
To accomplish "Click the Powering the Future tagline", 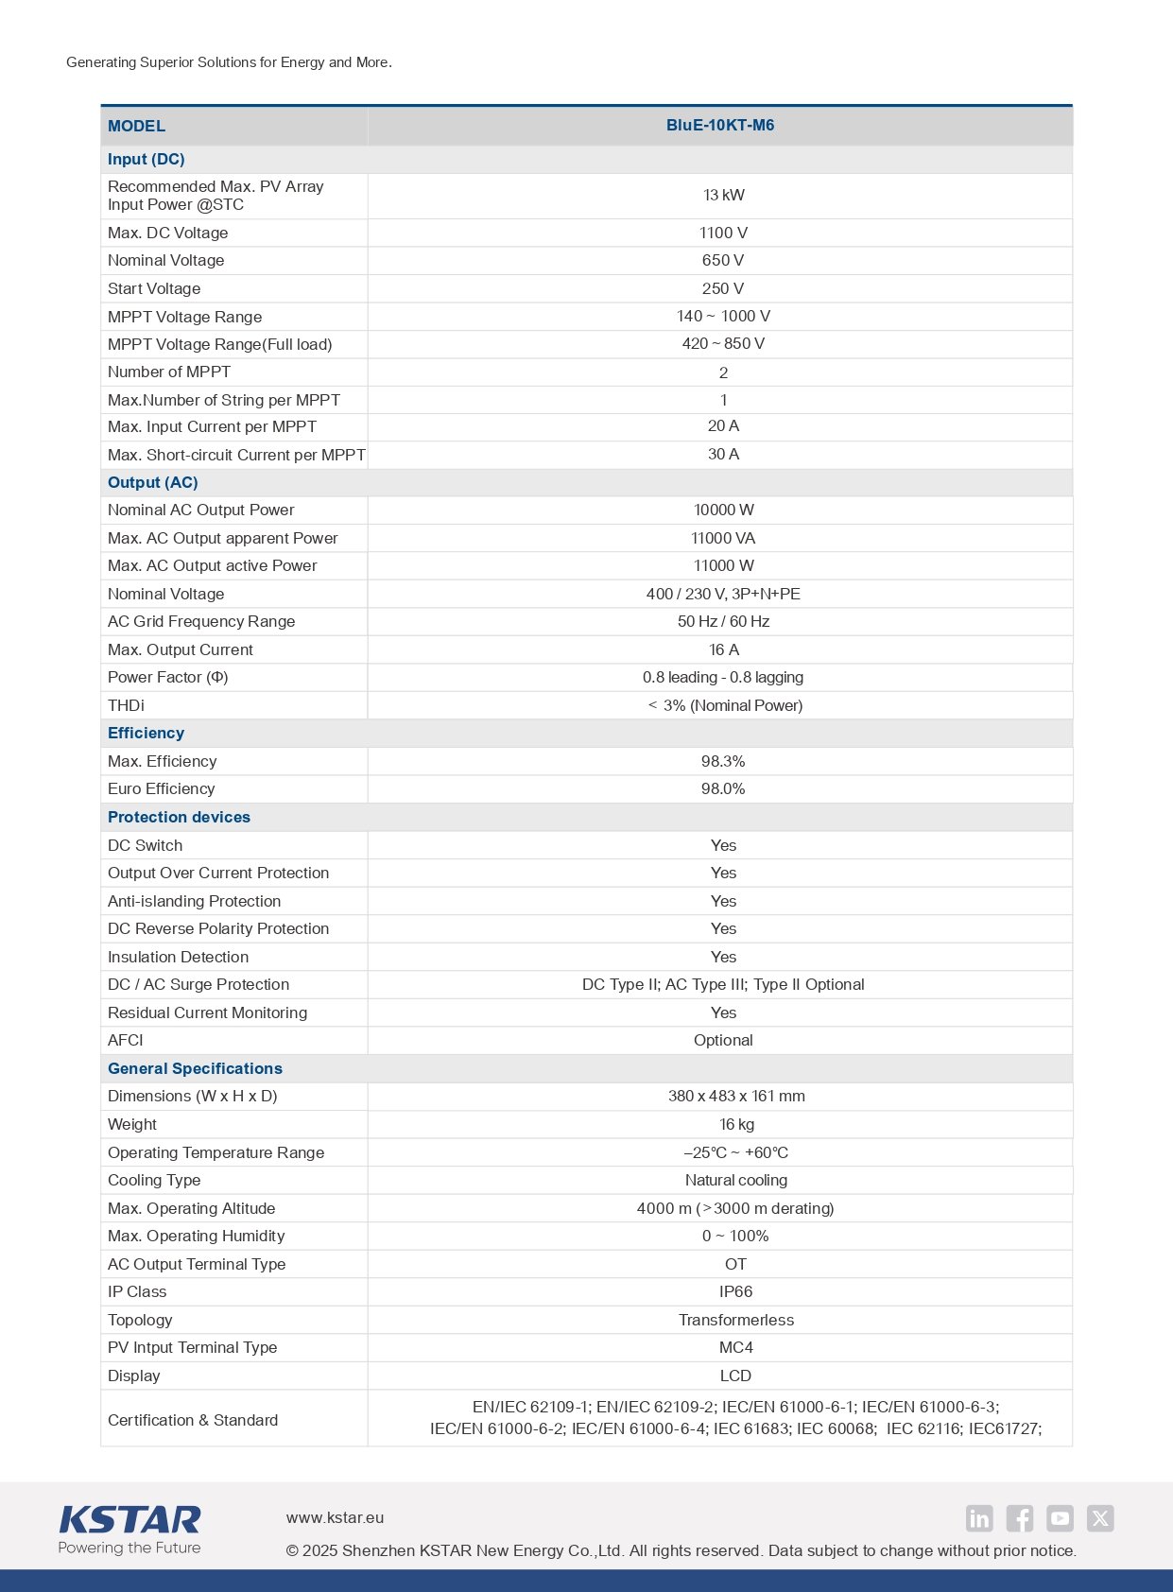I will (129, 1548).
